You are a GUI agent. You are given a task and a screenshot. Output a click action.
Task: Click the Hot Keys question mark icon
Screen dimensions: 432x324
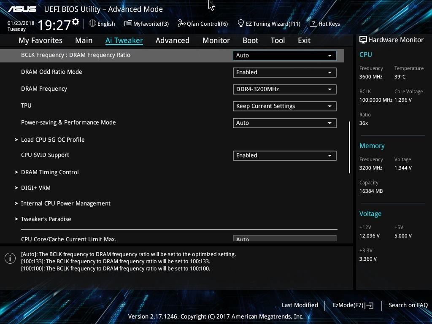coord(313,24)
